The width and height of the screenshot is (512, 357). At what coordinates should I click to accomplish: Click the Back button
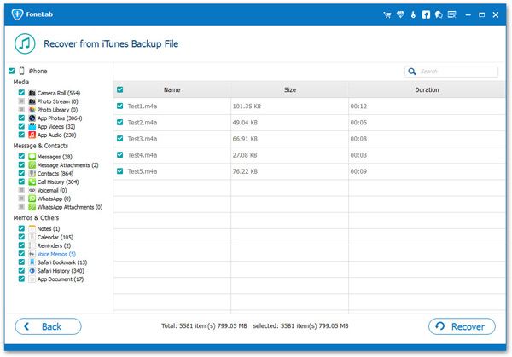tap(48, 326)
